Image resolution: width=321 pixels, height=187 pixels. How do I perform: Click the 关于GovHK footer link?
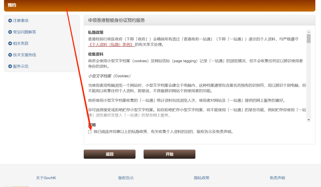point(46,178)
